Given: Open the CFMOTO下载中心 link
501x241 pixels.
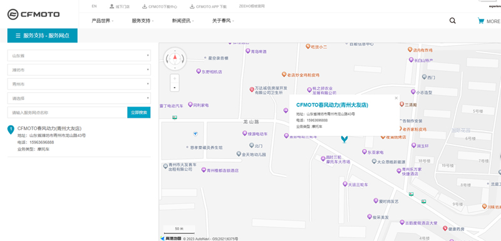Looking at the screenshot, I should (160, 6).
